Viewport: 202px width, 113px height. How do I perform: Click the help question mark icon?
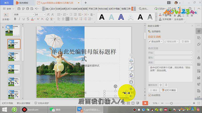pos(190,9)
